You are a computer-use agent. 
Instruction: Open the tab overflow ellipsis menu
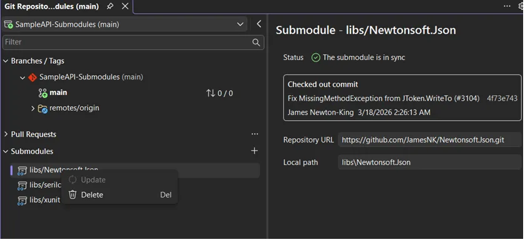[507, 6]
